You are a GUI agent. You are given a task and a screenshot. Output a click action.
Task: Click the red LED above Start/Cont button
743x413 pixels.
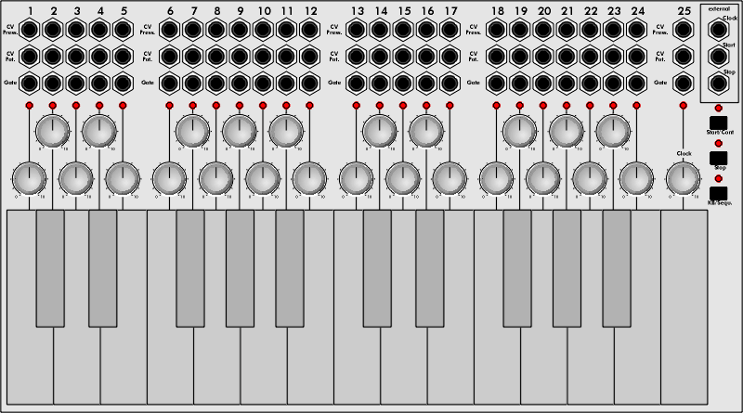pyautogui.click(x=718, y=109)
